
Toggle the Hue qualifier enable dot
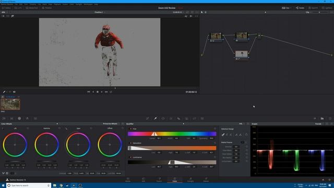130,129
